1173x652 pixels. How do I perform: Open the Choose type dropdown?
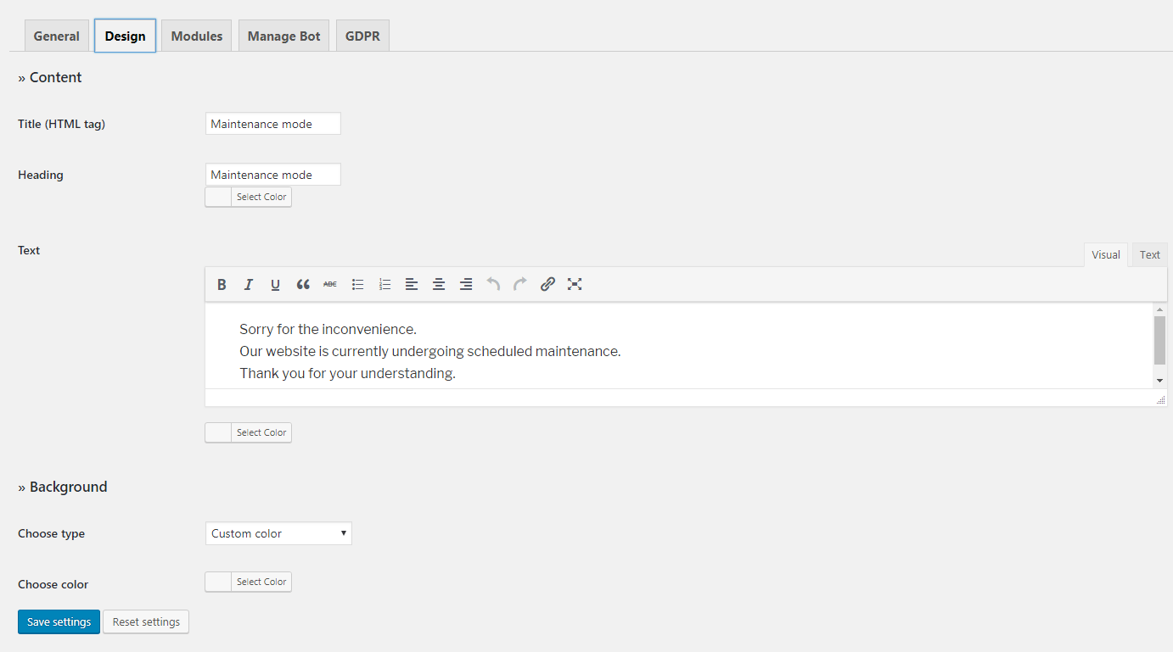[278, 533]
